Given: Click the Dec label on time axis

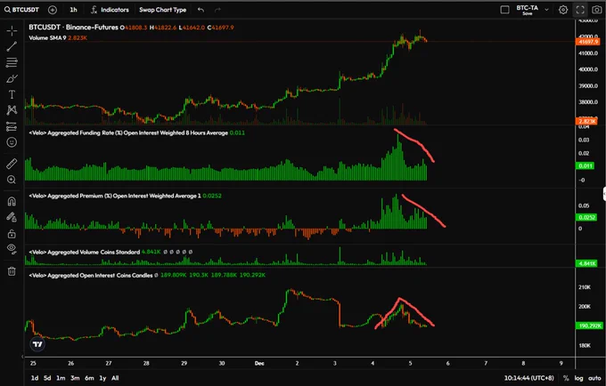Looking at the screenshot, I should pos(259,363).
